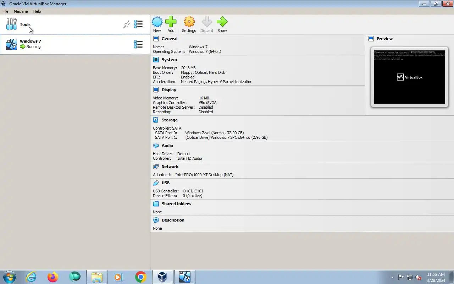This screenshot has width=454, height=284.
Task: Click the VirtualBox cube taskbar icon
Action: [x=163, y=277]
